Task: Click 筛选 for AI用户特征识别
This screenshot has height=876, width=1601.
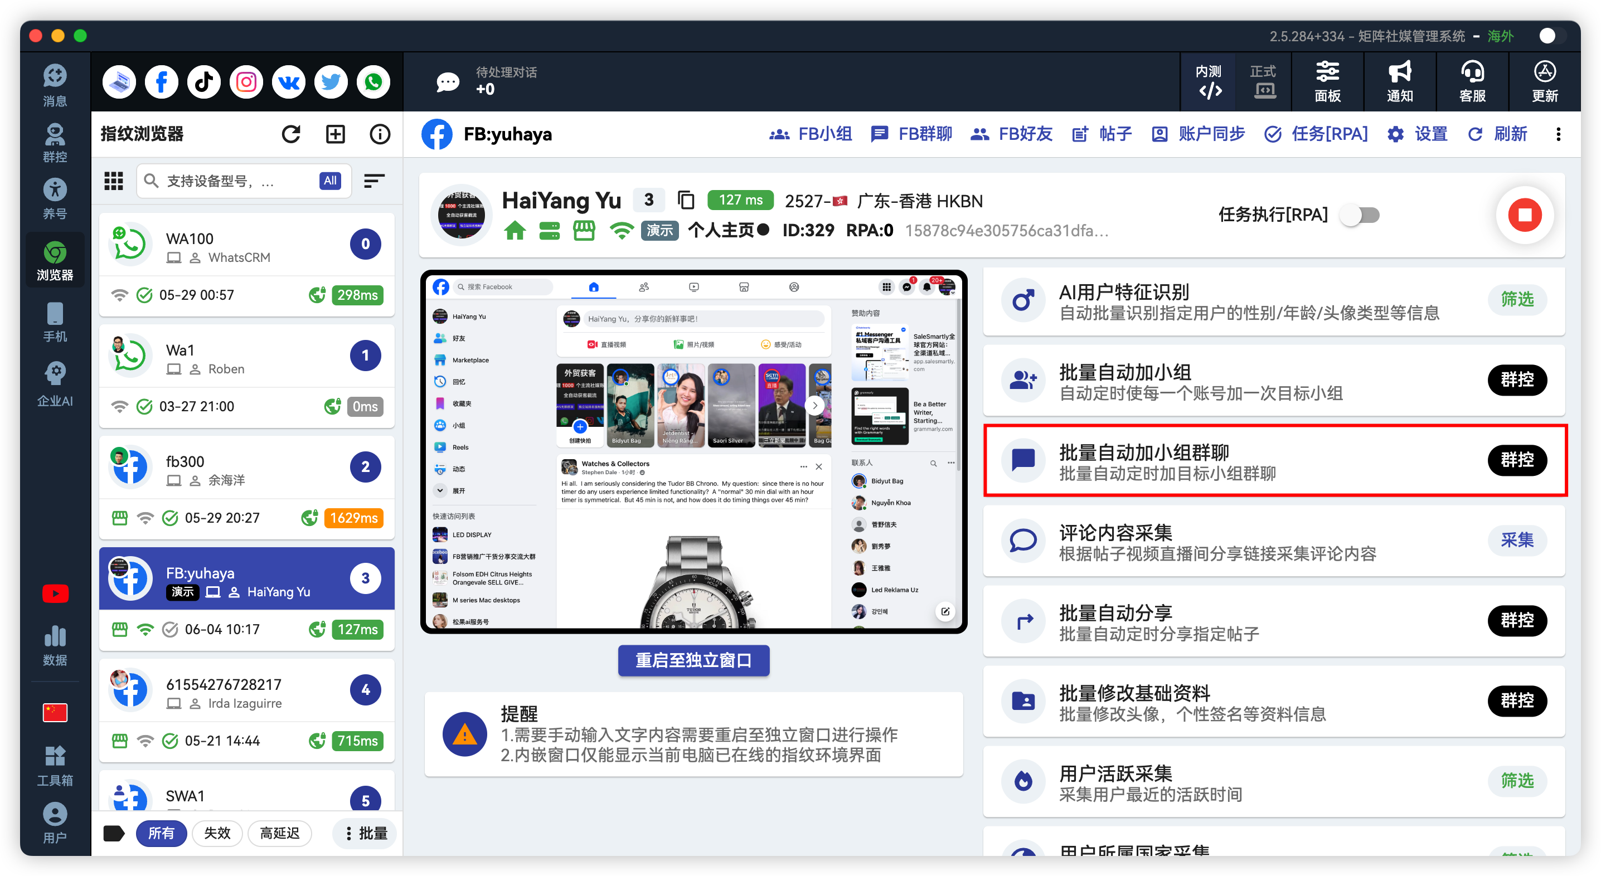Action: coord(1517,299)
